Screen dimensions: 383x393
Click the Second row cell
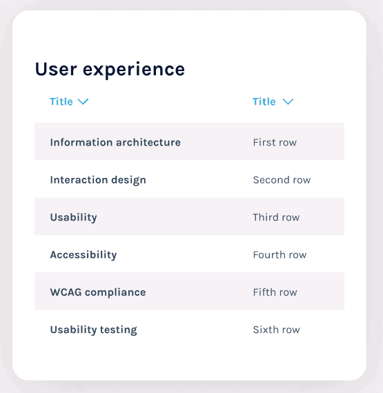pos(282,180)
